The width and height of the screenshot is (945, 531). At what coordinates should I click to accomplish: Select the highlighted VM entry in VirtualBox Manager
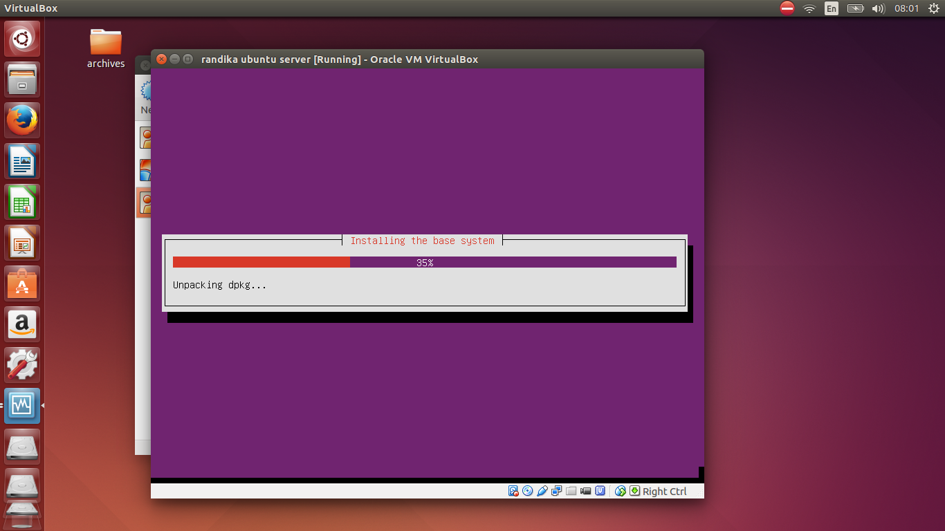click(x=144, y=203)
